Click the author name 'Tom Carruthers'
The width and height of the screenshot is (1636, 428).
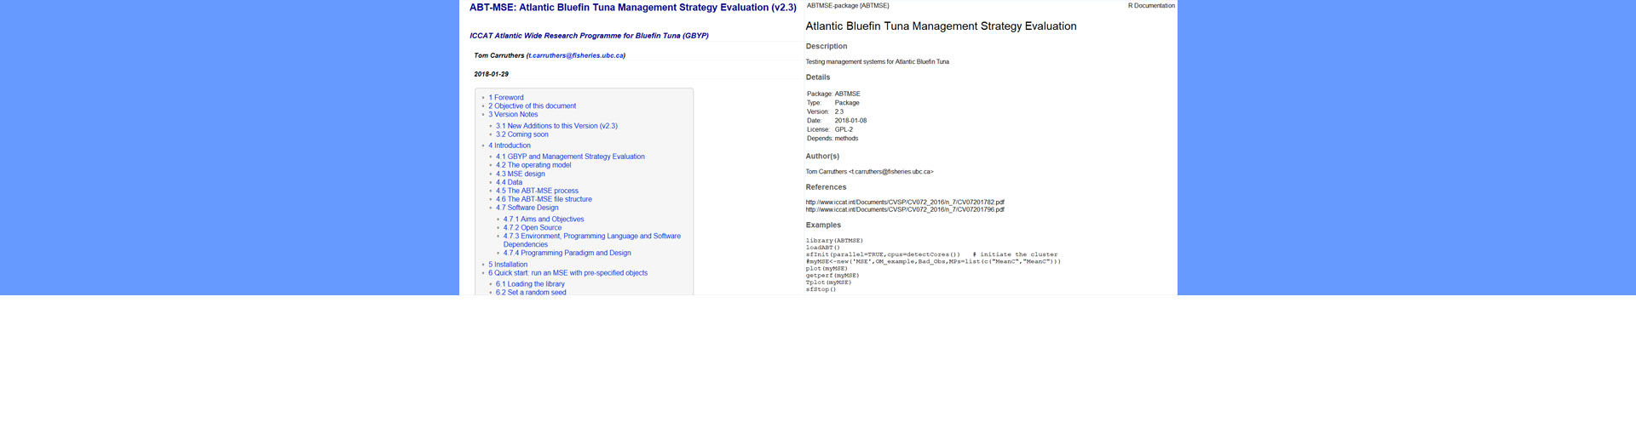point(499,55)
